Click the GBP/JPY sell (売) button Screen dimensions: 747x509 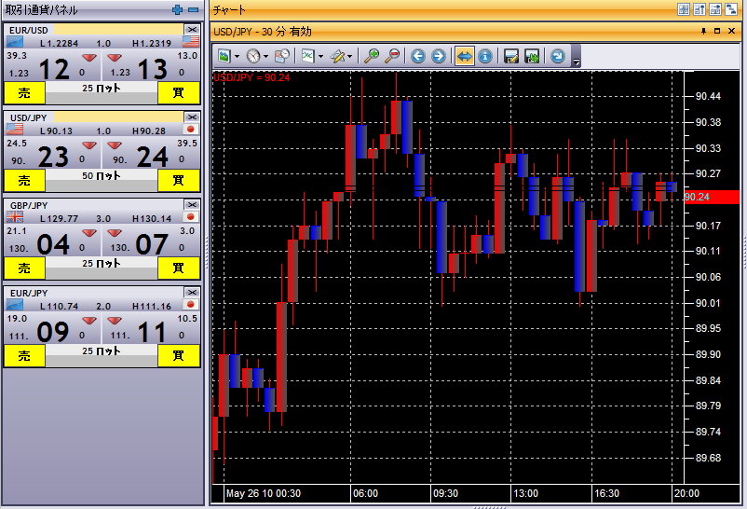pos(24,268)
